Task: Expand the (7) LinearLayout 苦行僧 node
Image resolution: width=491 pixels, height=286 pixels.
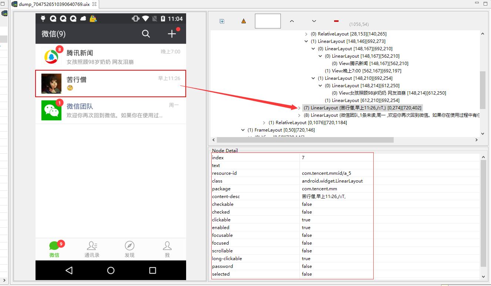Action: pos(299,108)
